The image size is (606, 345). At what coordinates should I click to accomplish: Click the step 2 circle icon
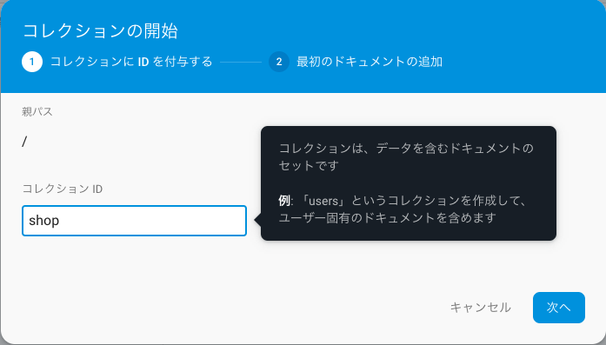coord(279,62)
